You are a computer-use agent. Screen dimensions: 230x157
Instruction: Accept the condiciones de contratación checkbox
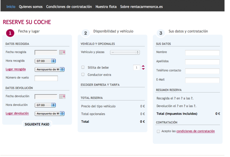tap(158, 131)
